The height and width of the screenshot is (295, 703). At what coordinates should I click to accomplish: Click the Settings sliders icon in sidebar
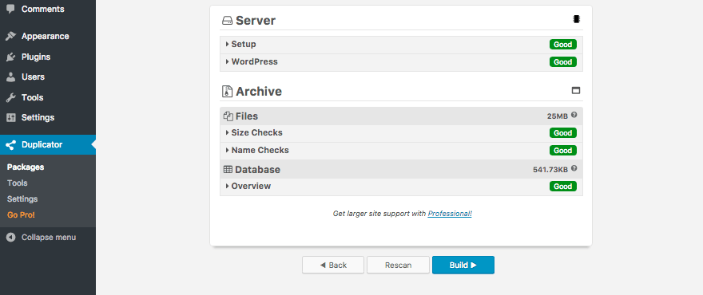tap(10, 118)
